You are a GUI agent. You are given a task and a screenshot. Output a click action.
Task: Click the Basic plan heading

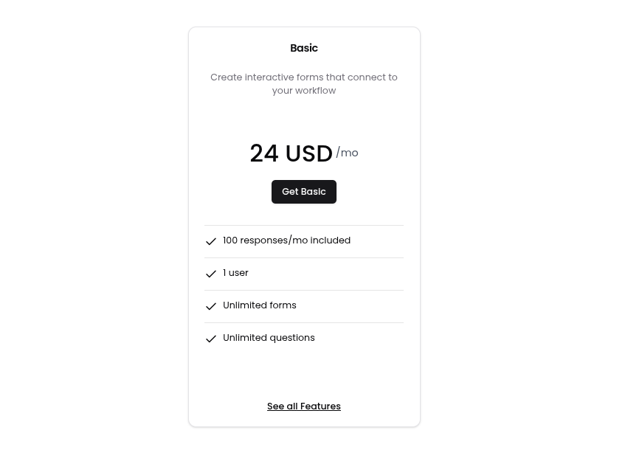tap(304, 48)
